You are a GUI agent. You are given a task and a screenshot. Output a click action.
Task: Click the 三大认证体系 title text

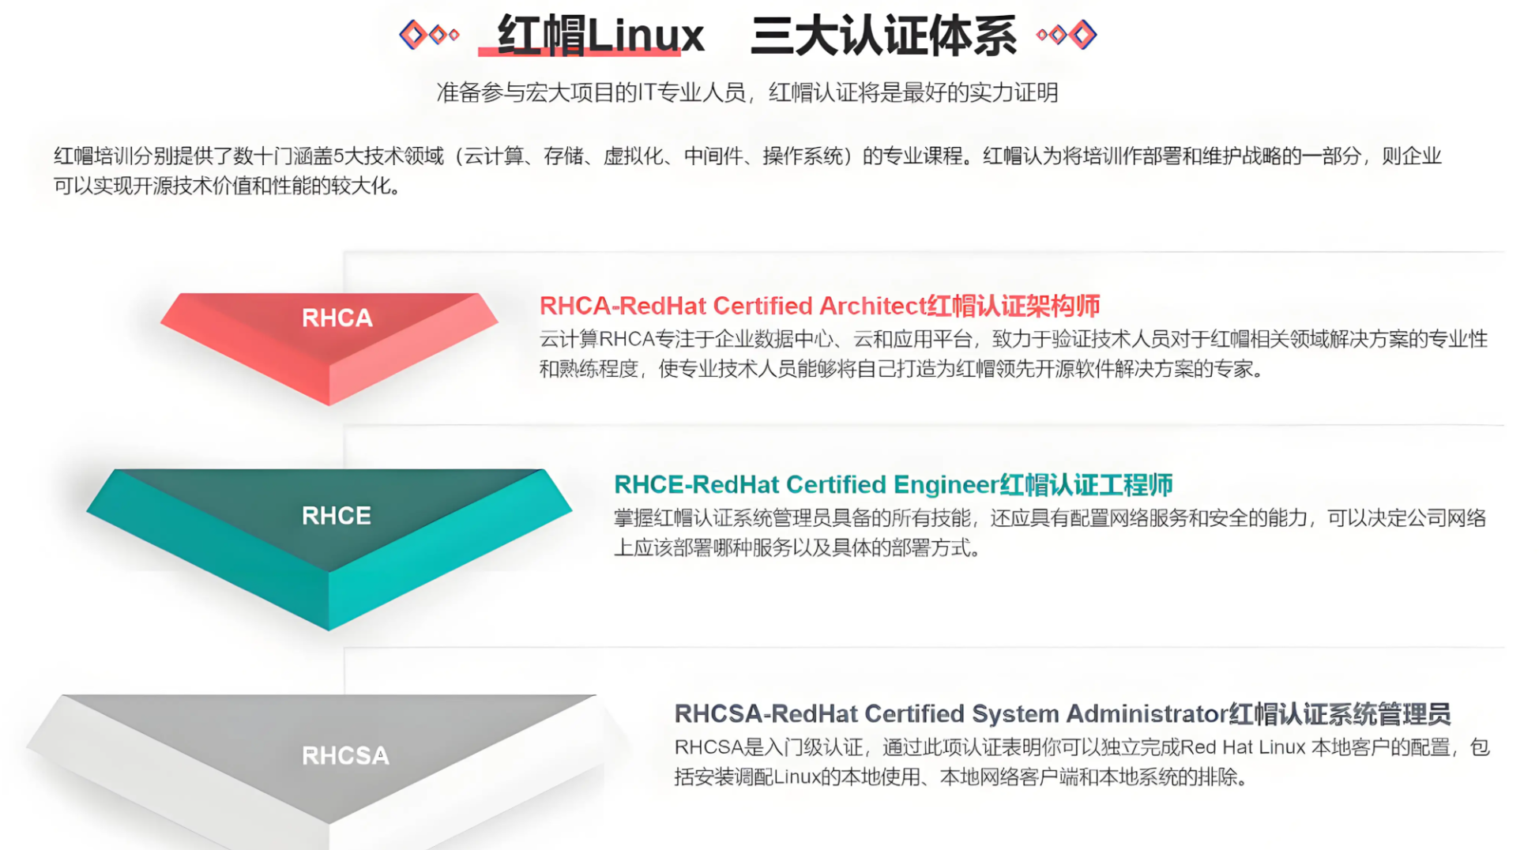[882, 36]
